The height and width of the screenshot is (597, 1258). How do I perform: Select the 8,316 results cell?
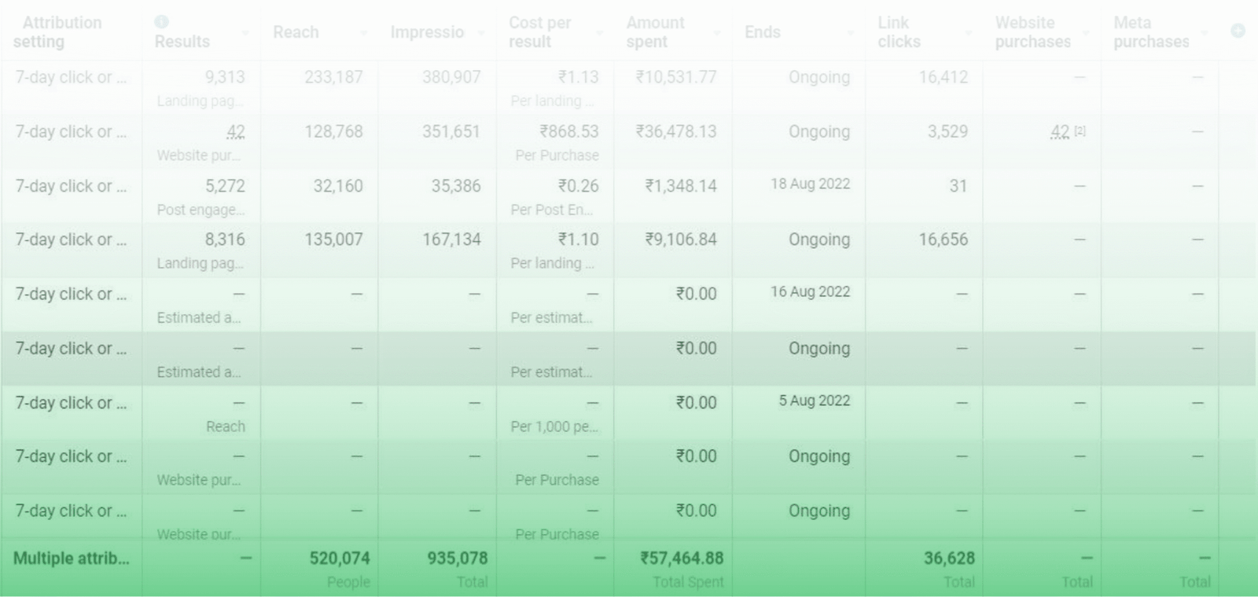pyautogui.click(x=224, y=240)
